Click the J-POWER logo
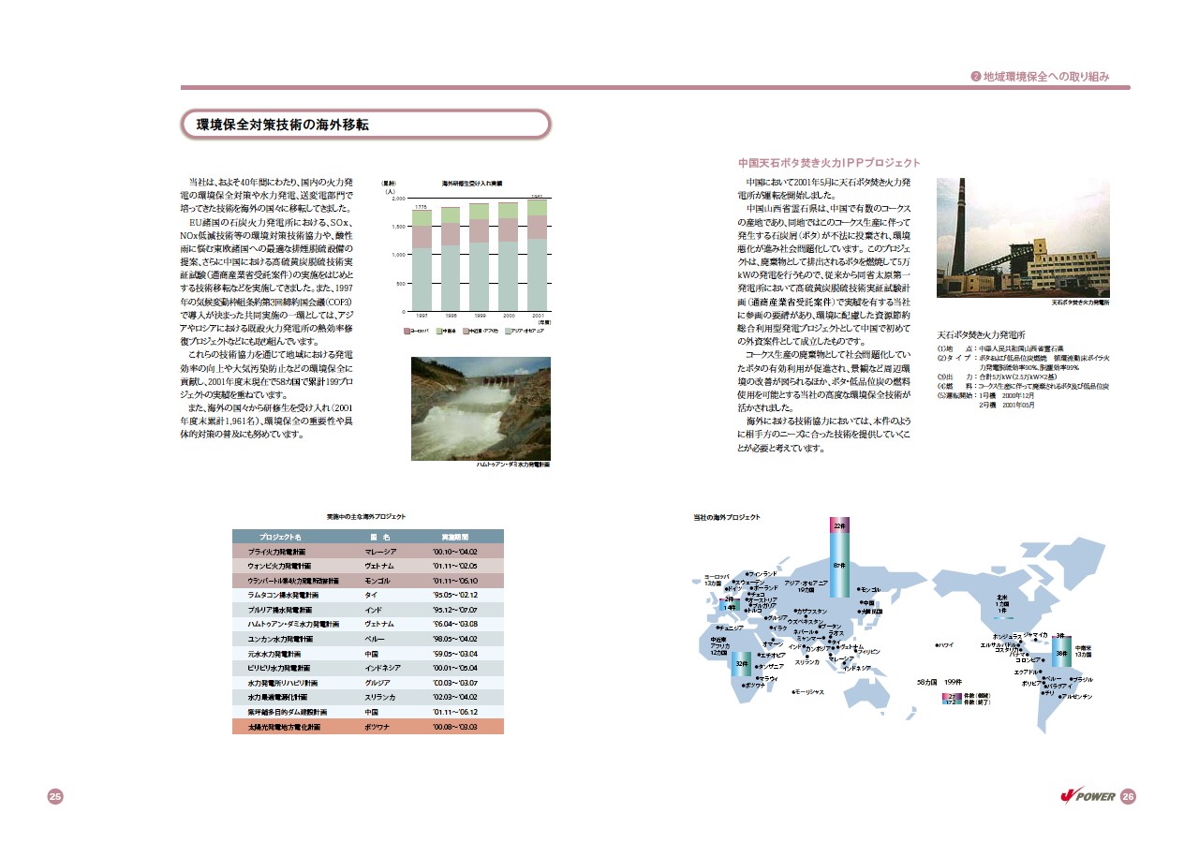 (x=1088, y=796)
